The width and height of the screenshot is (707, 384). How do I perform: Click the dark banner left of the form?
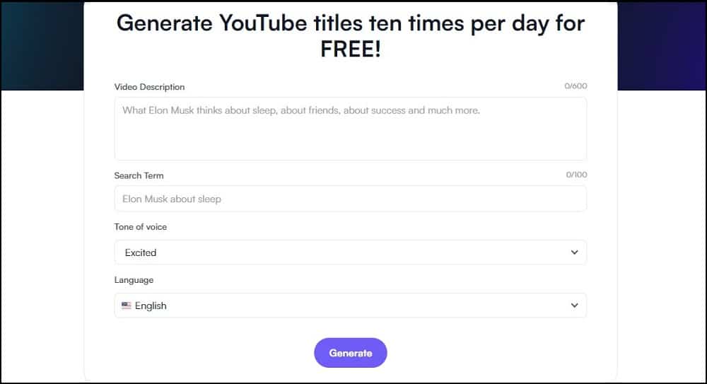click(42, 46)
